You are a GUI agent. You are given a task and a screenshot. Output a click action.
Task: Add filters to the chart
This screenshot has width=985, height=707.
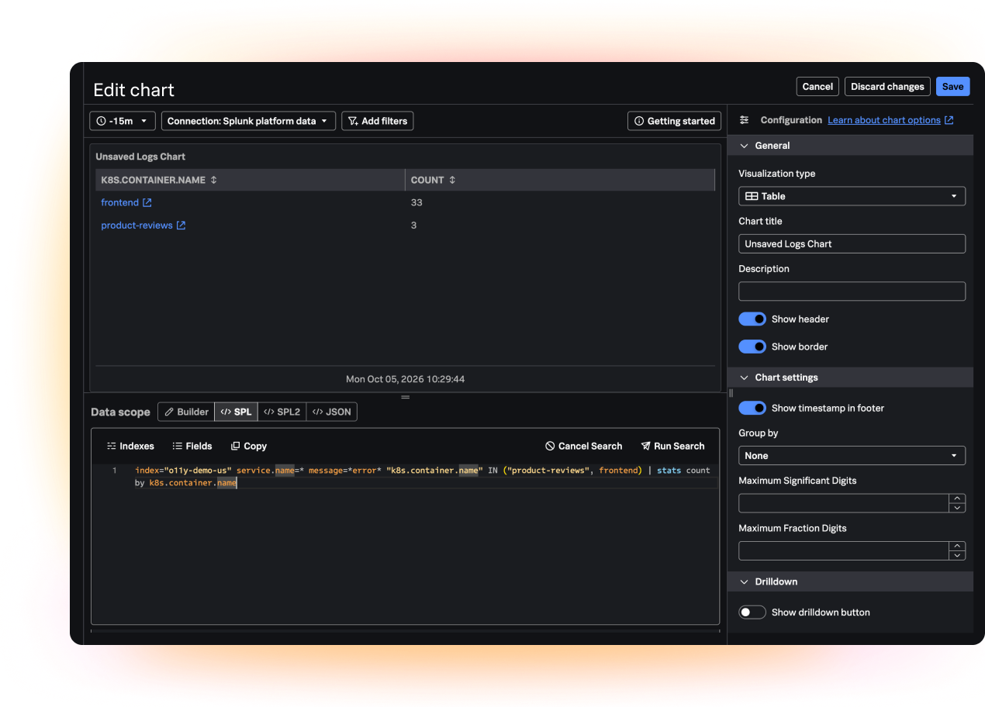[378, 121]
